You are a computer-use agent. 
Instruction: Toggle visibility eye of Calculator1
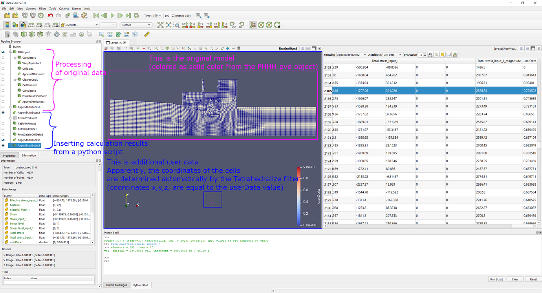(3, 58)
